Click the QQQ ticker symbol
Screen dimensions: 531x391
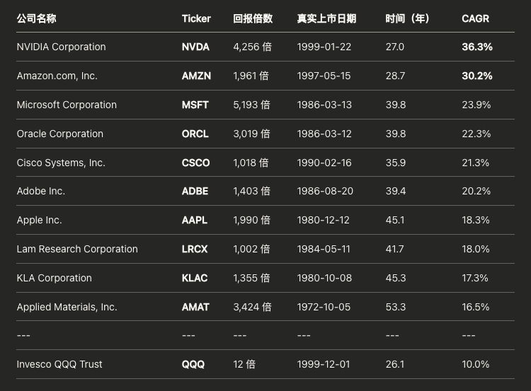tap(193, 364)
